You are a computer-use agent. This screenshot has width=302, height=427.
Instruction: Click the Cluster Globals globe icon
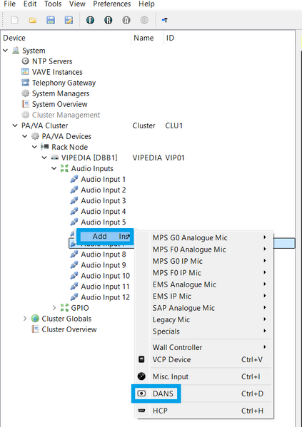35,319
